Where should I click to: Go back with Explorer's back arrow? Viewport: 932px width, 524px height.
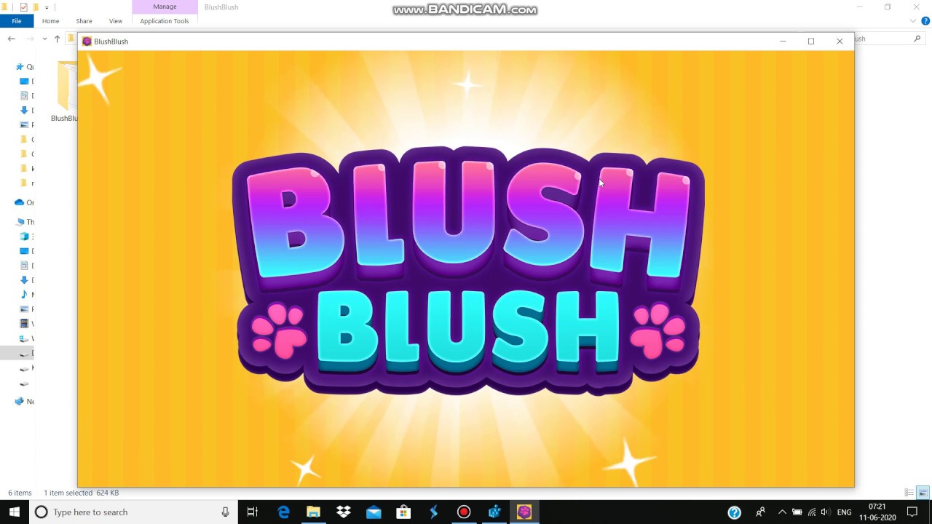coord(11,39)
